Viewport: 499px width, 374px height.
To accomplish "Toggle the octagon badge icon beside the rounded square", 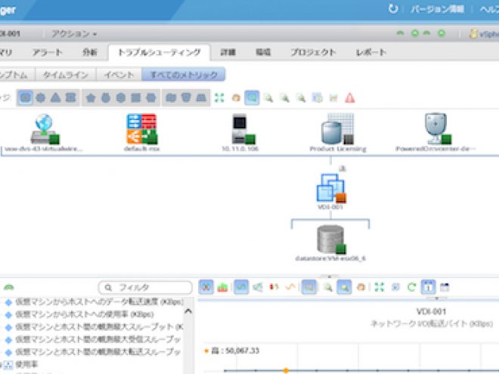I will tap(40, 97).
